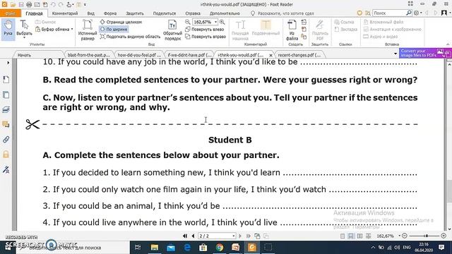Click the Redo arrow in quick access toolbar
This screenshot has height=254, width=452.
(61, 4)
